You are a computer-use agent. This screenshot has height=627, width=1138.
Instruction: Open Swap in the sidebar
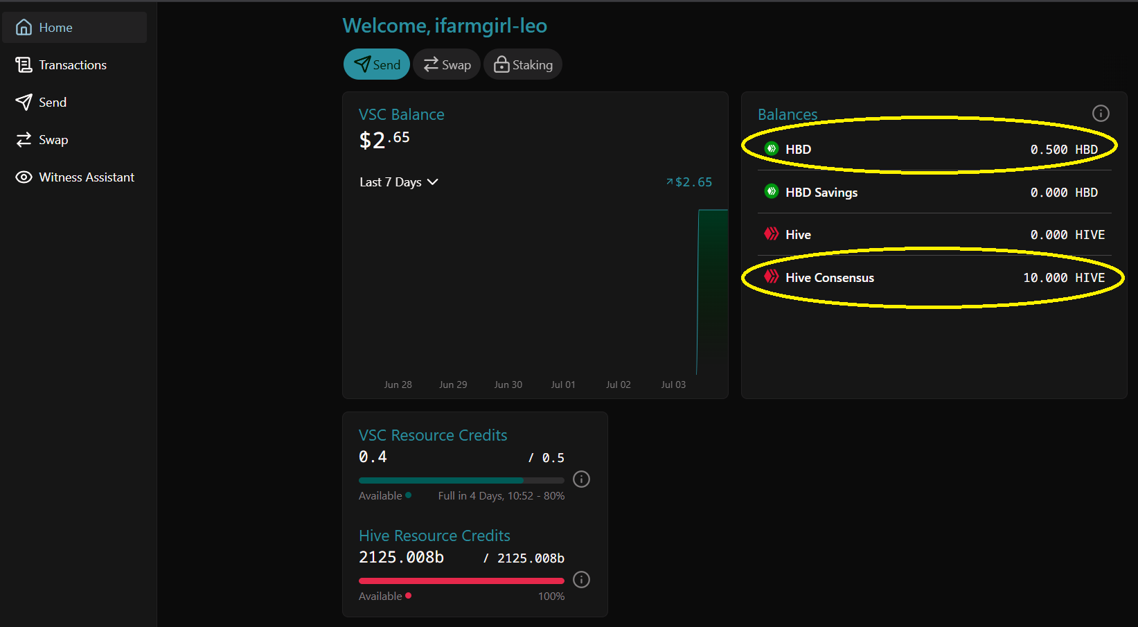pyautogui.click(x=75, y=140)
